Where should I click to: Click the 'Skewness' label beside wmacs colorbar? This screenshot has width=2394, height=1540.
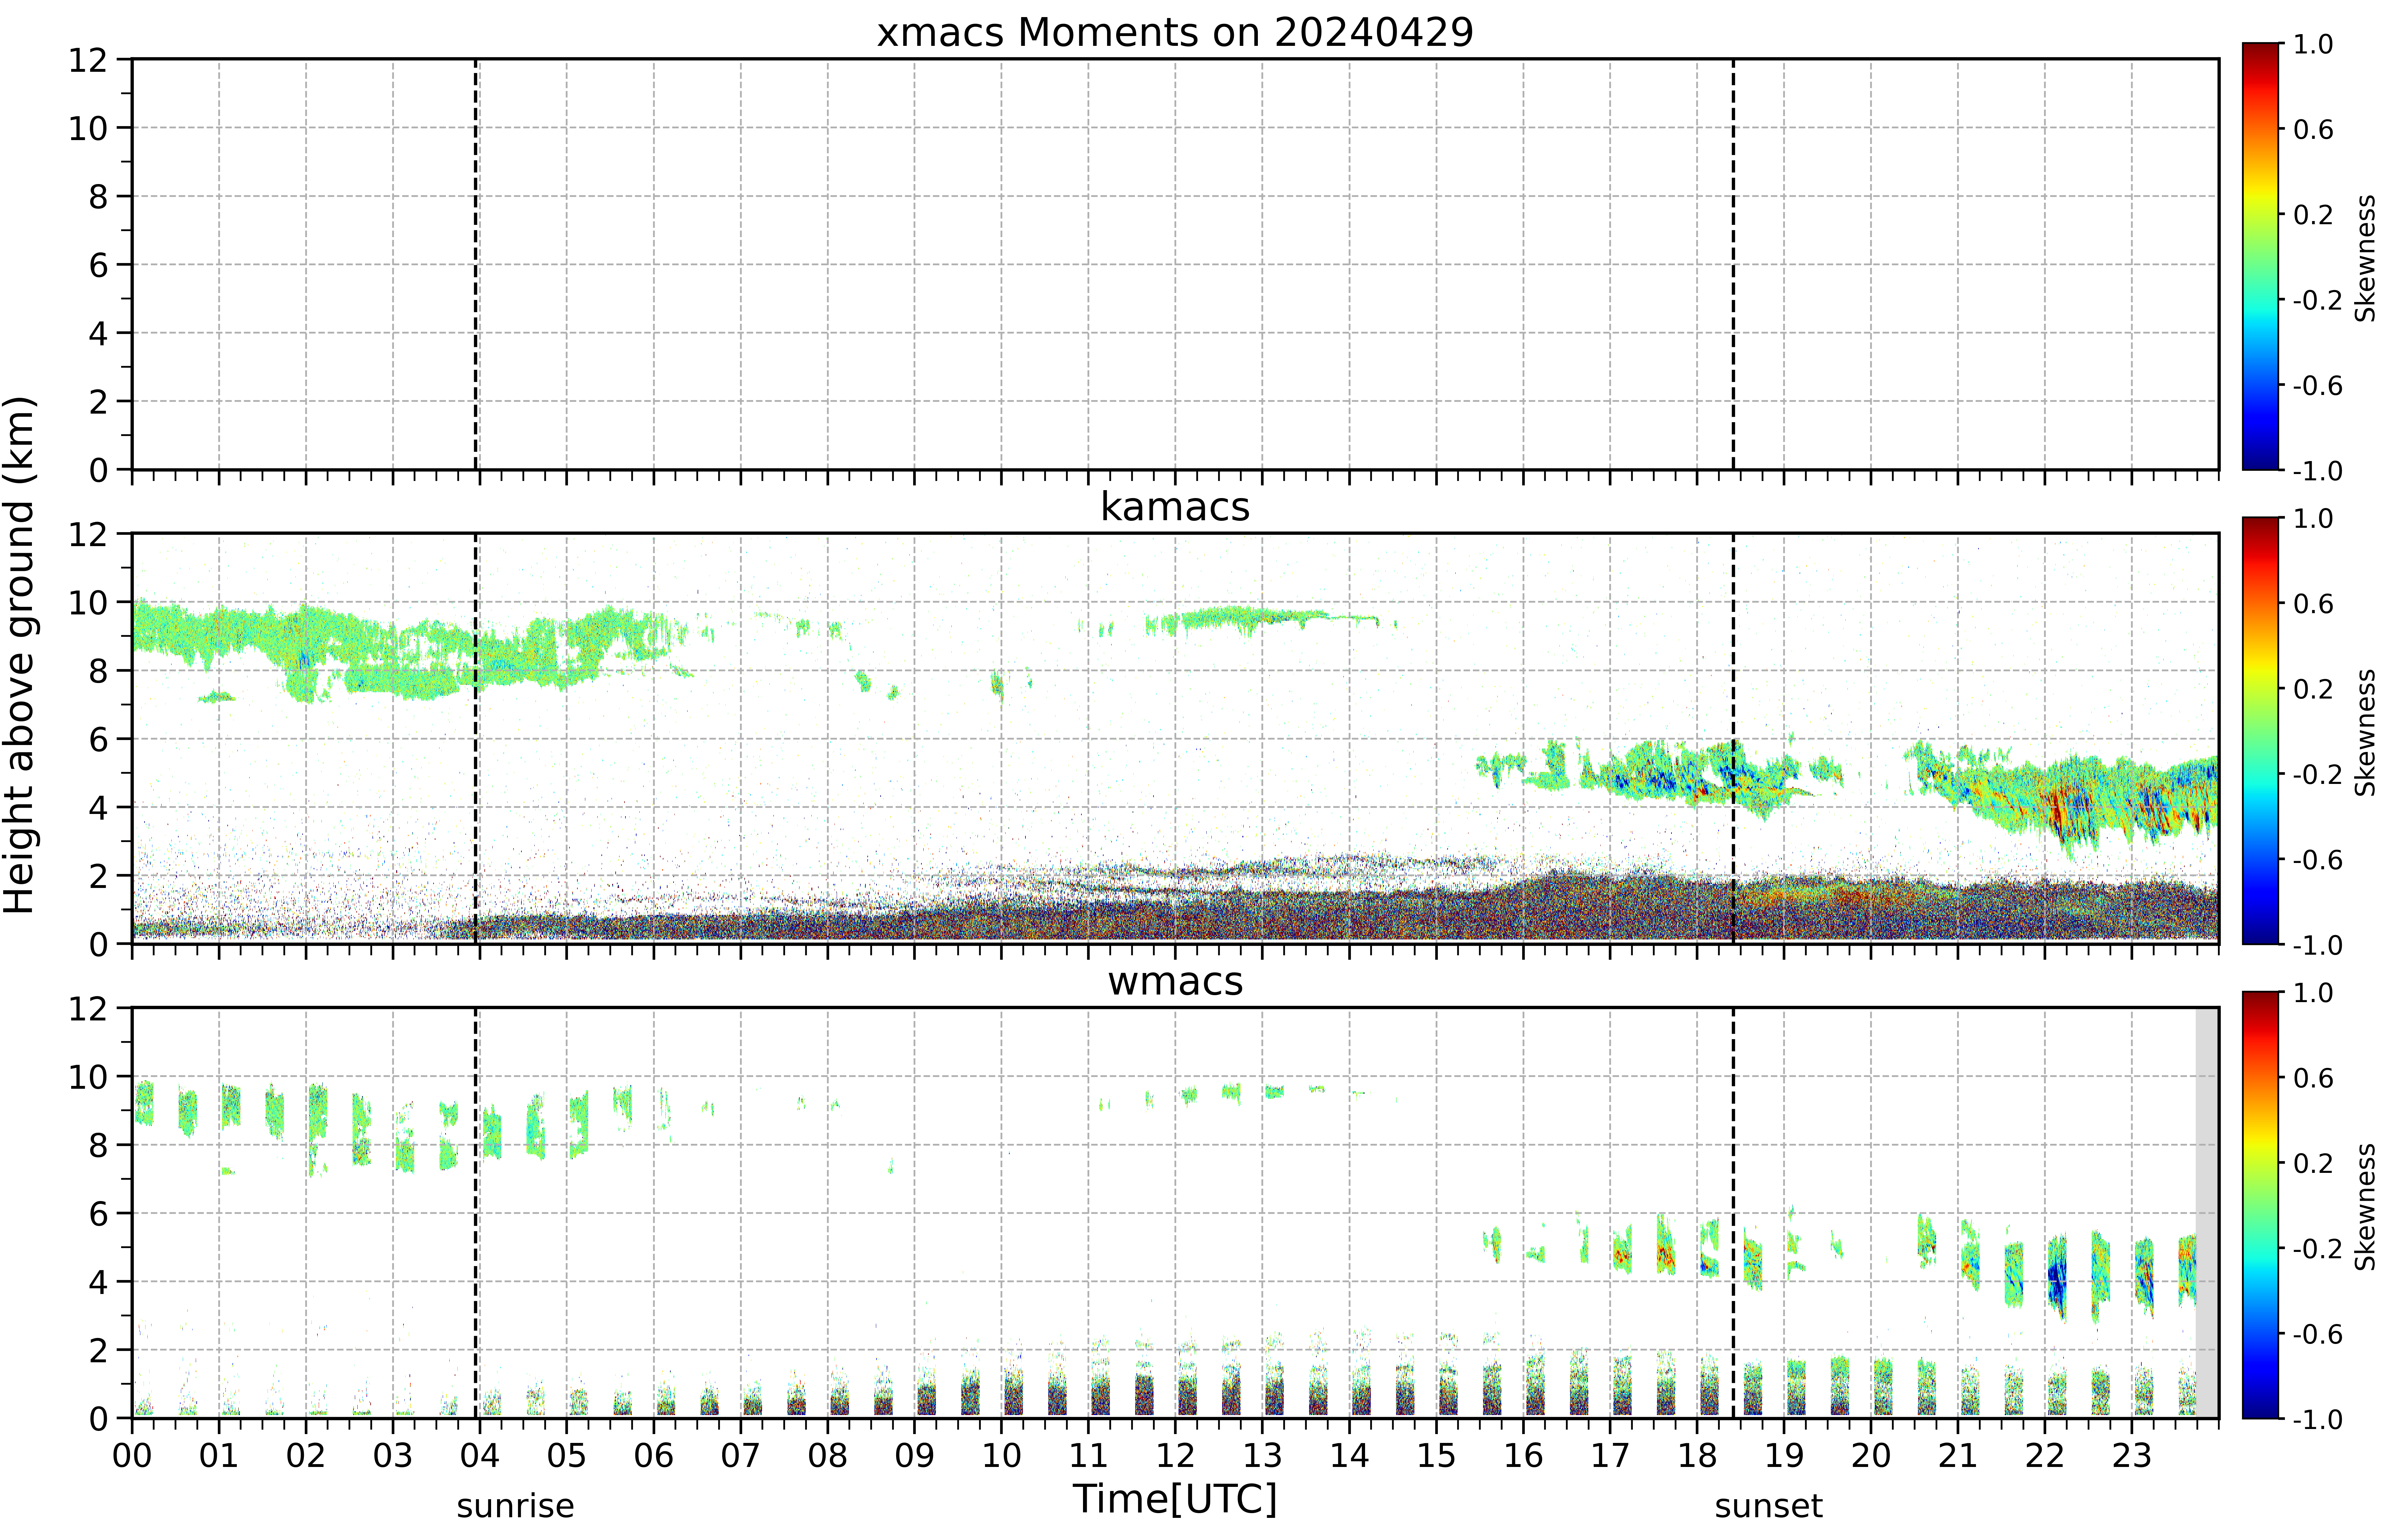(2365, 1207)
